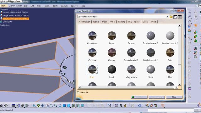201x113 pixels.
Task: Click the Catalog Browser icon in bottom toolbar
Action: (140, 105)
